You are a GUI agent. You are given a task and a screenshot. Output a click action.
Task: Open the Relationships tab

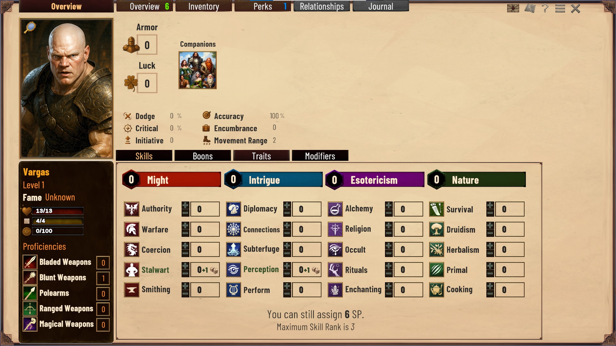pyautogui.click(x=322, y=6)
